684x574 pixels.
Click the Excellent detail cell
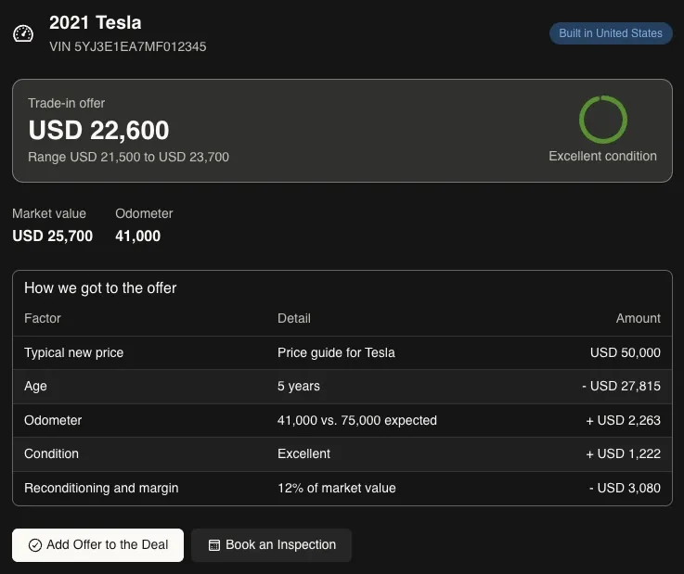[303, 453]
